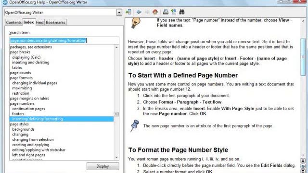Select 'packages, see extensions' index entry
Viewport: 308px width, 173px height.
pos(31,47)
